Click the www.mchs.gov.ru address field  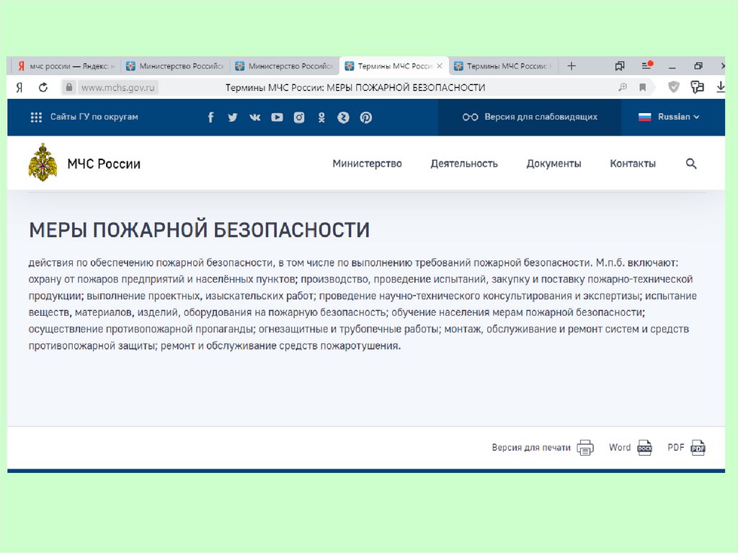(117, 87)
